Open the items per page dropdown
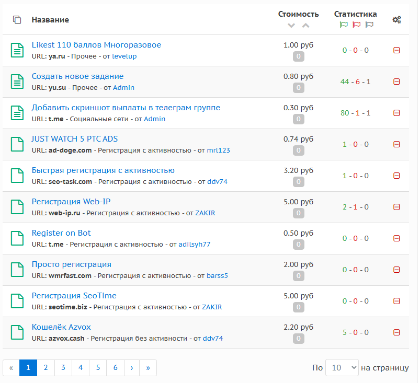 tap(342, 368)
